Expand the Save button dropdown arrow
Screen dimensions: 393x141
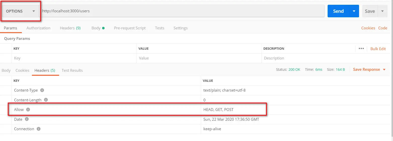coord(382,11)
